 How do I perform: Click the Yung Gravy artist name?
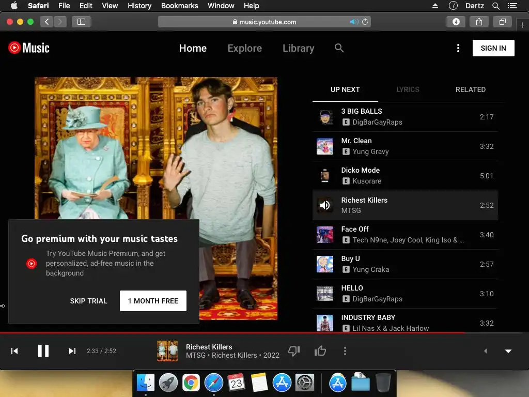pyautogui.click(x=370, y=151)
